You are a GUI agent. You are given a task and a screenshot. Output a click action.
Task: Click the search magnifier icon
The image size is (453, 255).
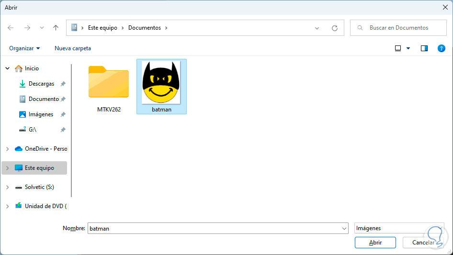[x=360, y=28]
